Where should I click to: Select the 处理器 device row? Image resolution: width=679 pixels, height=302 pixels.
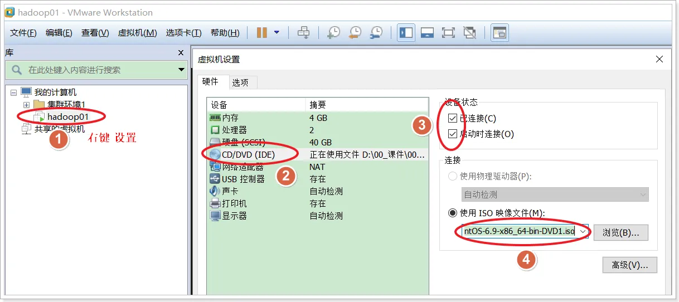pyautogui.click(x=318, y=130)
